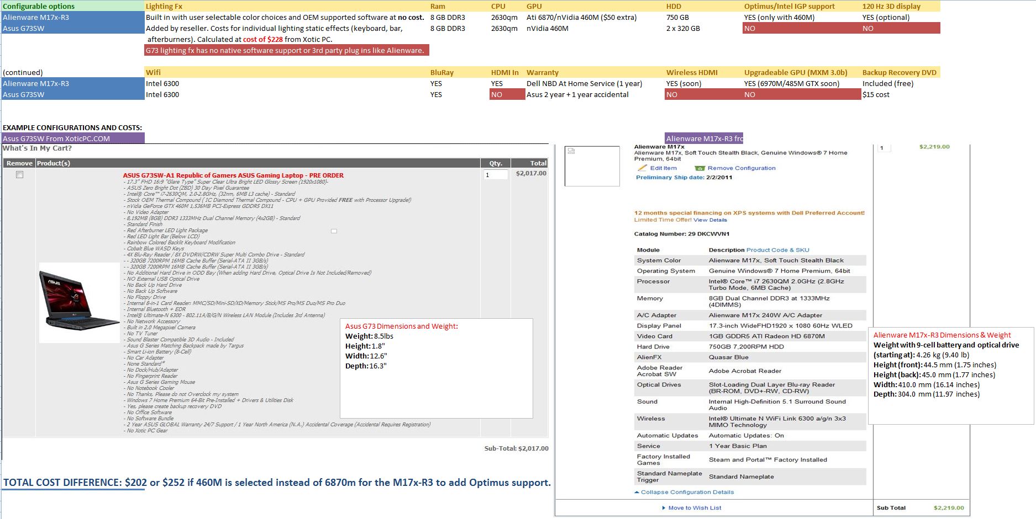Screen dimensions: 1036x519
Task: Select the 'YES (soon)' Wireless HDMI cell
Action: (704, 83)
